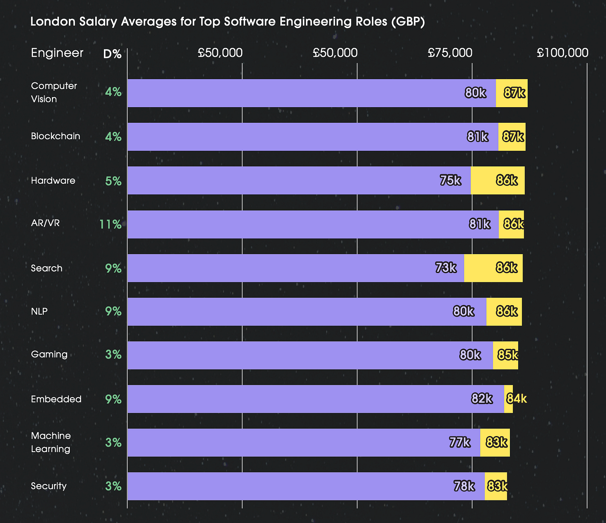606x523 pixels.
Task: Click the D% column header
Action: 112,54
